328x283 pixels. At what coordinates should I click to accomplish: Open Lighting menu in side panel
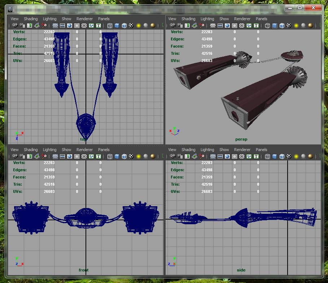click(207, 150)
